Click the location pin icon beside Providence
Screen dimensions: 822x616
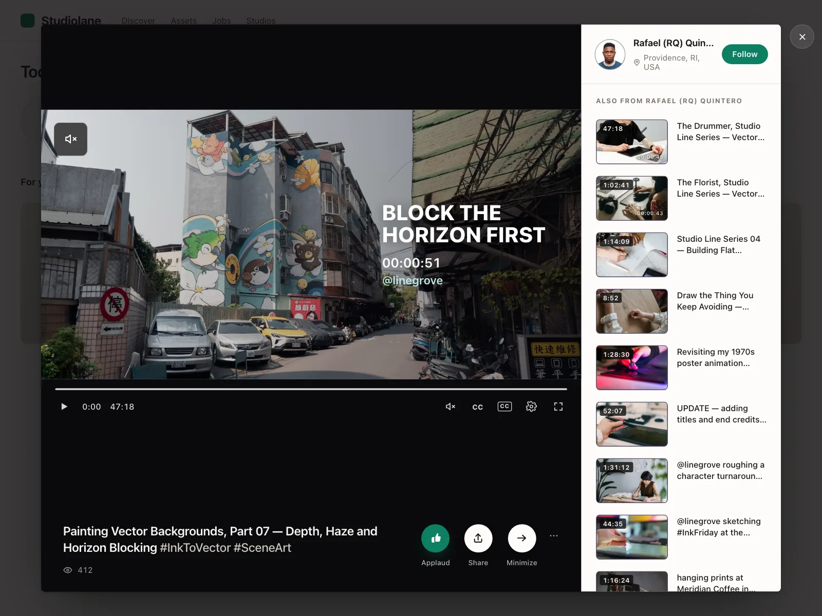[x=637, y=62]
